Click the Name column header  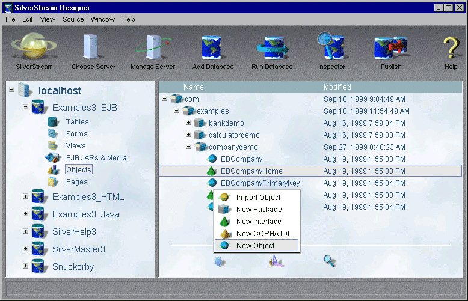(194, 87)
